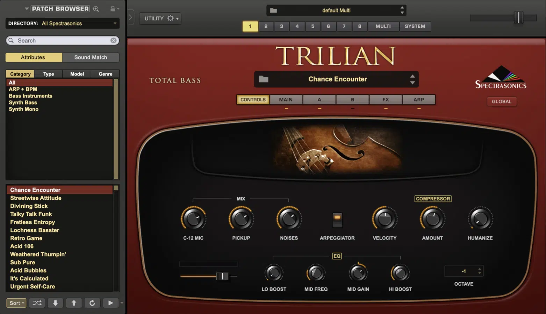546x314 pixels.
Task: Open the Chance Encounter patch folder icon
Action: tap(264, 79)
